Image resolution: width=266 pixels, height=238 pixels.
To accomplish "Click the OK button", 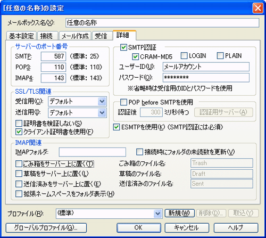I will click(139, 228).
